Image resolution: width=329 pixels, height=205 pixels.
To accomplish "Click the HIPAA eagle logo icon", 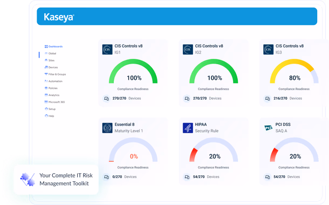I will coord(188,128).
